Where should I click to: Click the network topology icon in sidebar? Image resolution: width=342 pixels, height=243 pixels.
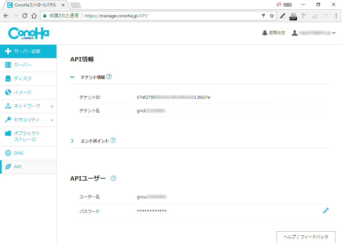point(8,106)
